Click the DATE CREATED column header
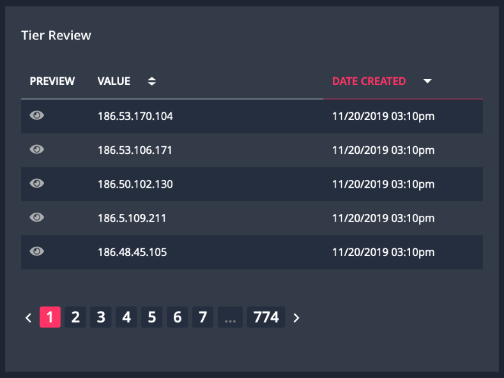 click(369, 81)
